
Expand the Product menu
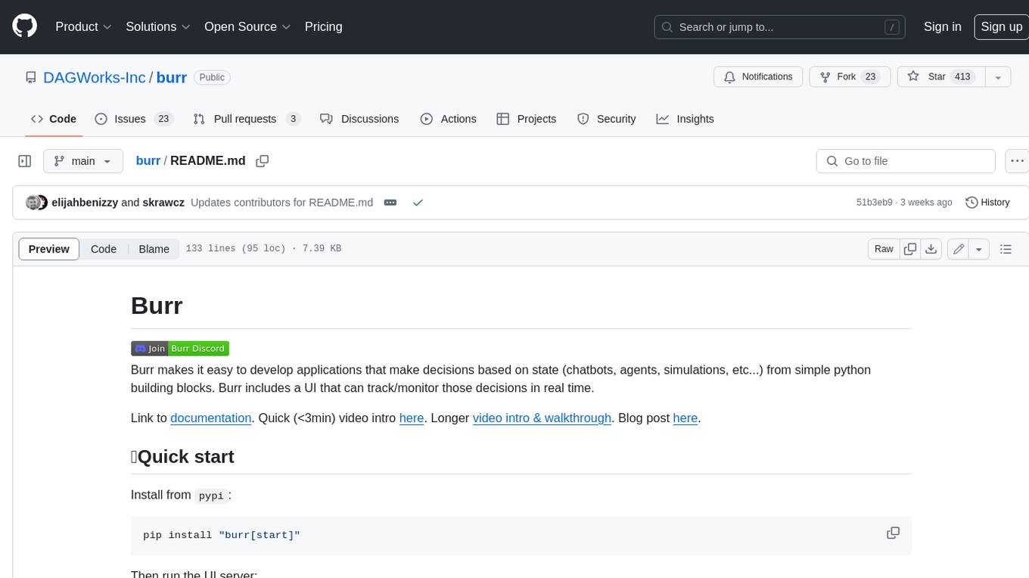(83, 26)
